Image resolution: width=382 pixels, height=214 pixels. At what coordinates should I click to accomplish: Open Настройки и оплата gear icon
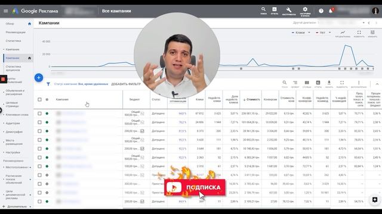305,11
